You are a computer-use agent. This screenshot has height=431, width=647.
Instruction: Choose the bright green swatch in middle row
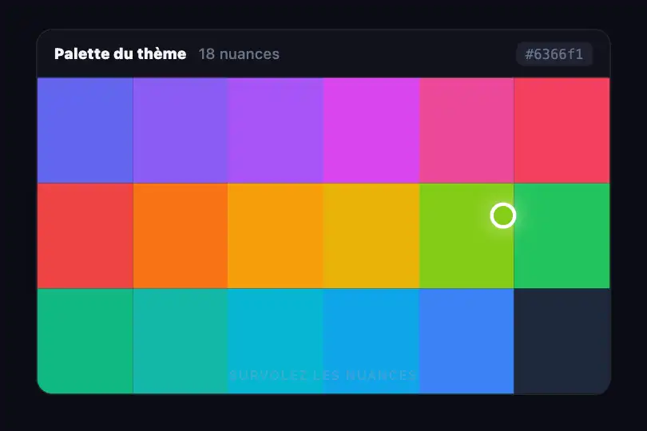[562, 235]
